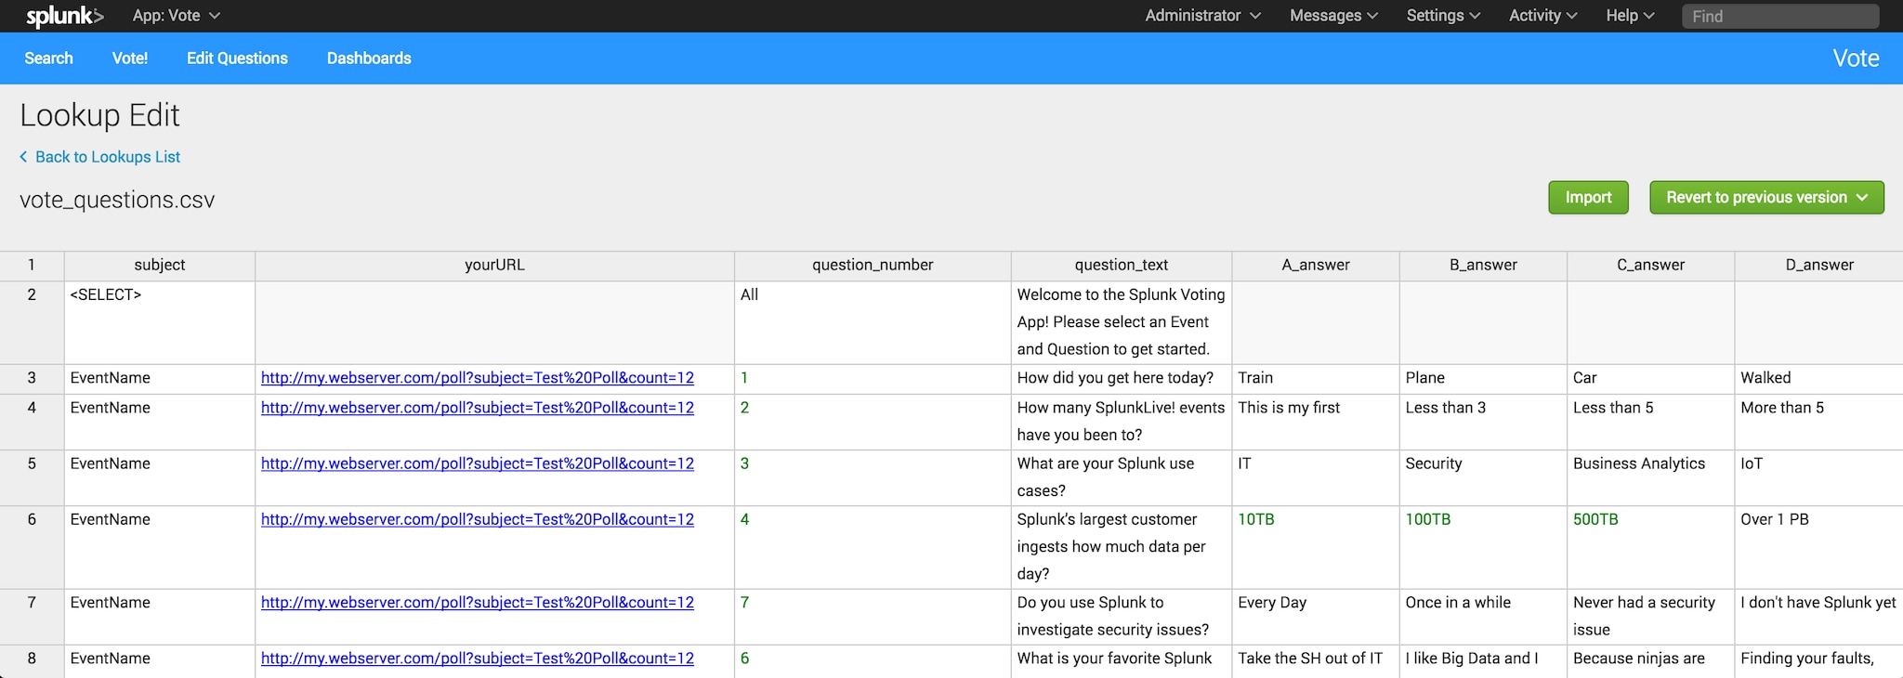Select the 'Every Day' answer cell
Screen dimensions: 1903x678
[x=1316, y=617]
